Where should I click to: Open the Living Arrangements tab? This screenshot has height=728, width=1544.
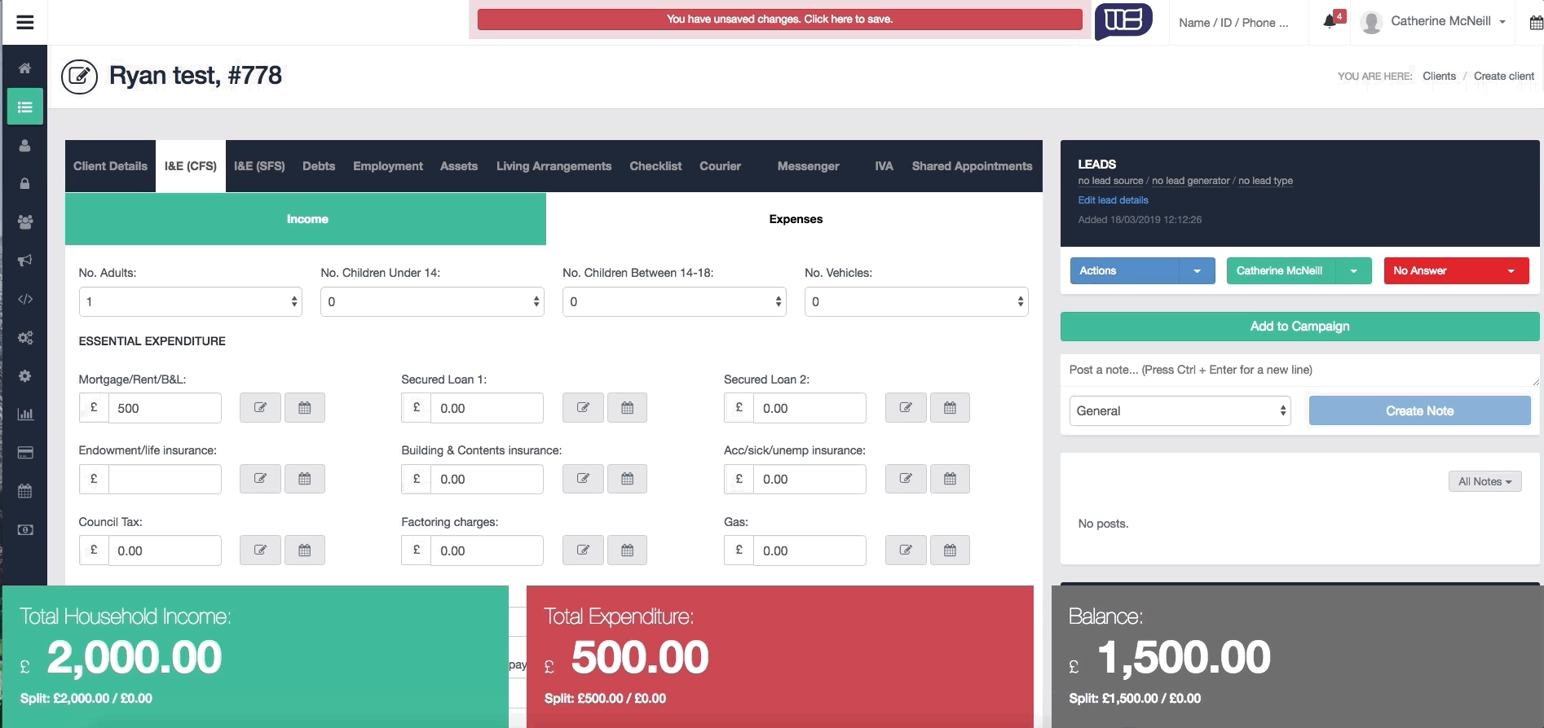554,166
